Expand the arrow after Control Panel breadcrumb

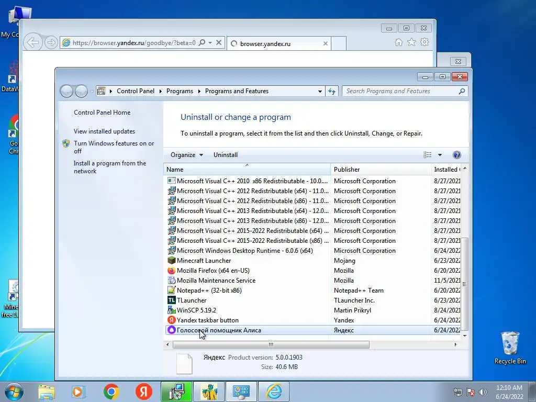click(160, 91)
